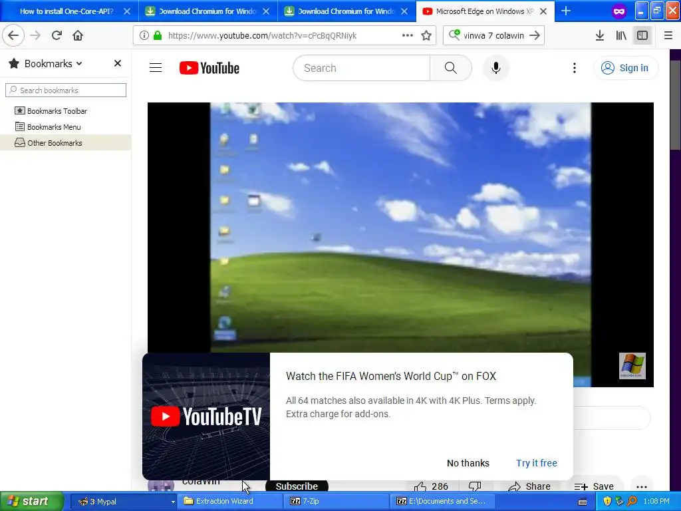Switch to second Download Chromium tab

(345, 11)
